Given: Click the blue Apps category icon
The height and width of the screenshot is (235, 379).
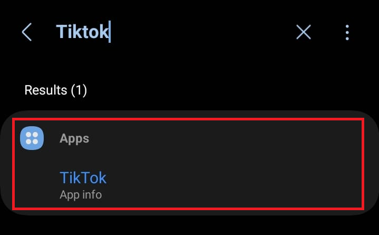Looking at the screenshot, I should click(x=32, y=138).
